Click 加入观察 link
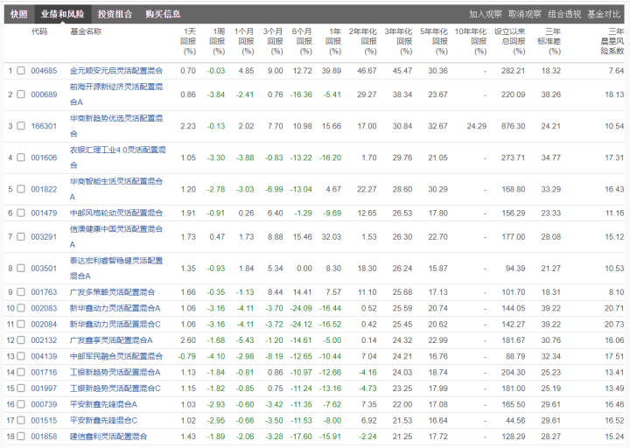630x448 pixels. (x=486, y=15)
